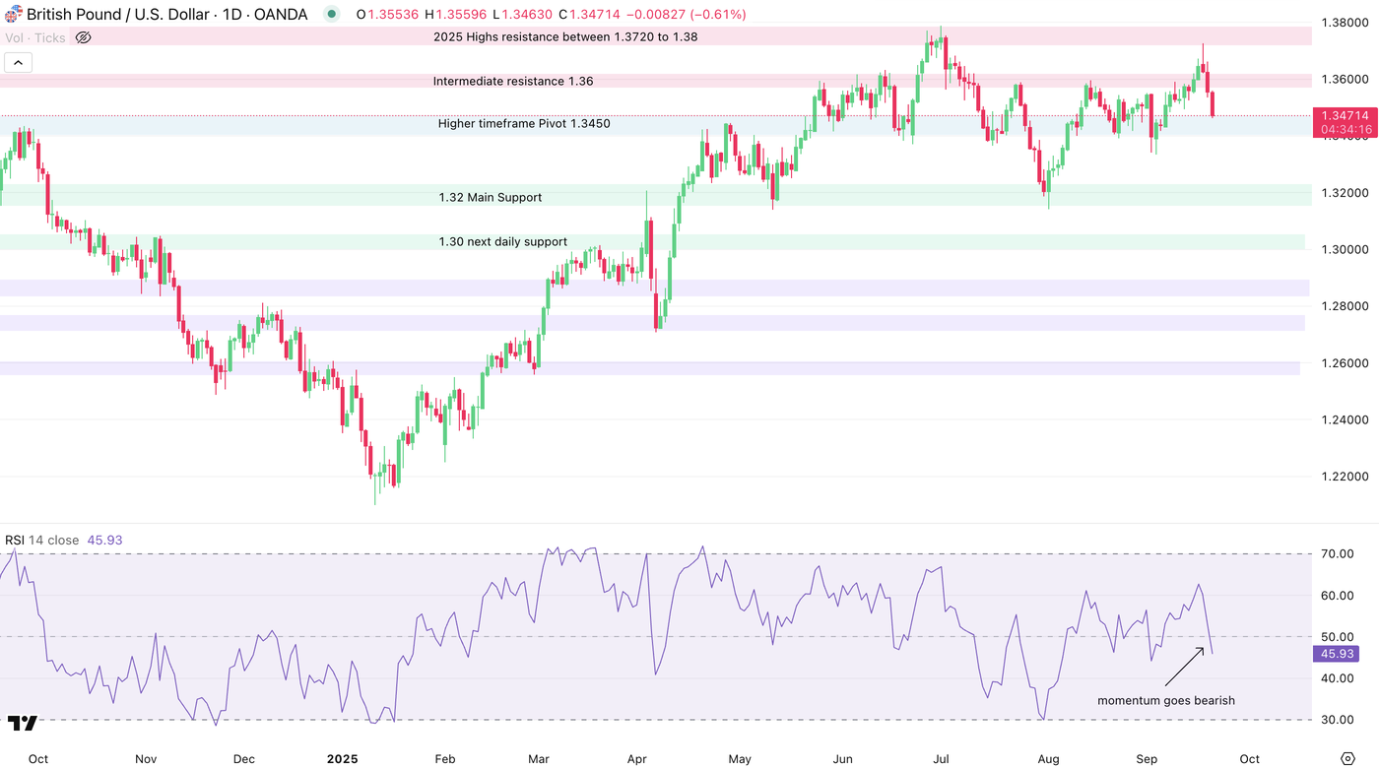Toggle the Vol Ticks visibility eye icon

coord(83,38)
